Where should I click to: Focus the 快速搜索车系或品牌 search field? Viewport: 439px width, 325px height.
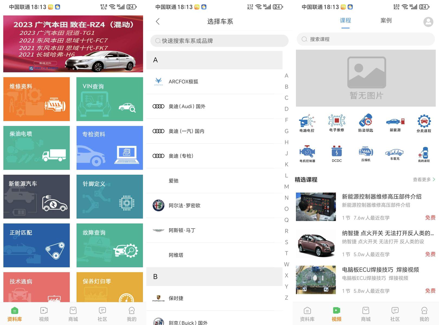pos(219,41)
